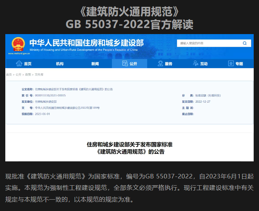Viewport: 259px width, 211px height.
Task: Go to 公开 in the breadcrumb
Action: (x=18, y=75)
